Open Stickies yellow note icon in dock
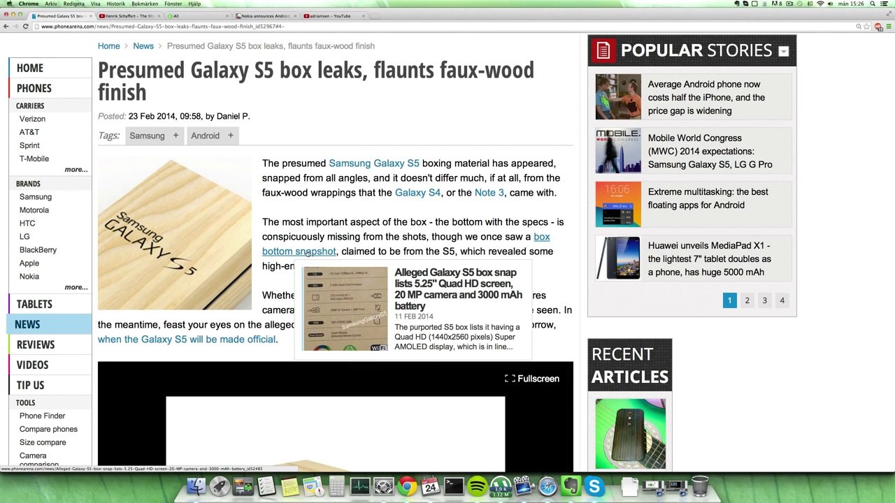Screen dimensions: 895x503 click(x=289, y=486)
